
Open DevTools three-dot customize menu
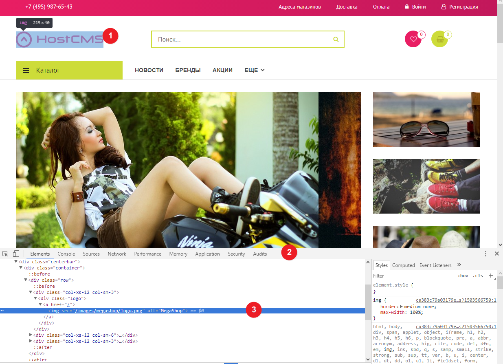coord(485,254)
